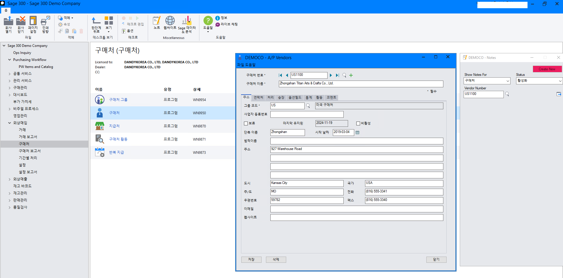
Task: Open the 지급처 program icon
Action: click(x=100, y=126)
